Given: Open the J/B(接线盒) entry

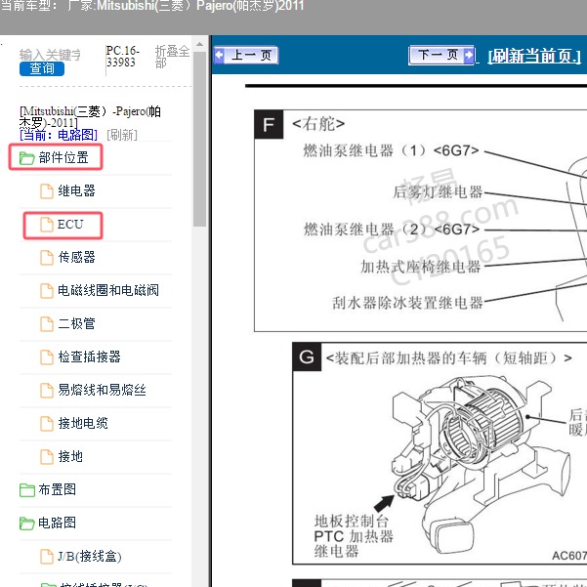Looking at the screenshot, I should (90, 556).
